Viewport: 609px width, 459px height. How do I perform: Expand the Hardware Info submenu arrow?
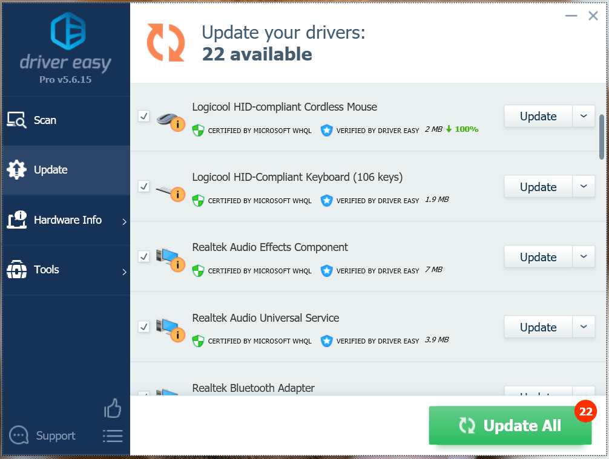(124, 221)
